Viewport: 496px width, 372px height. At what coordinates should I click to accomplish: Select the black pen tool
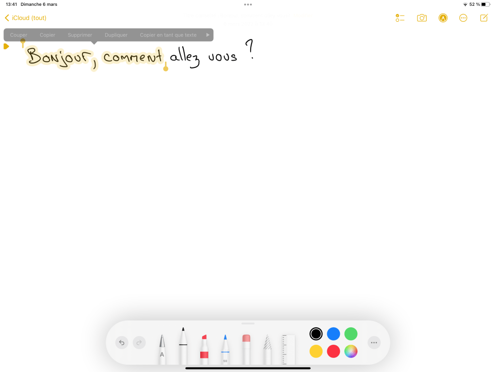coord(183,345)
